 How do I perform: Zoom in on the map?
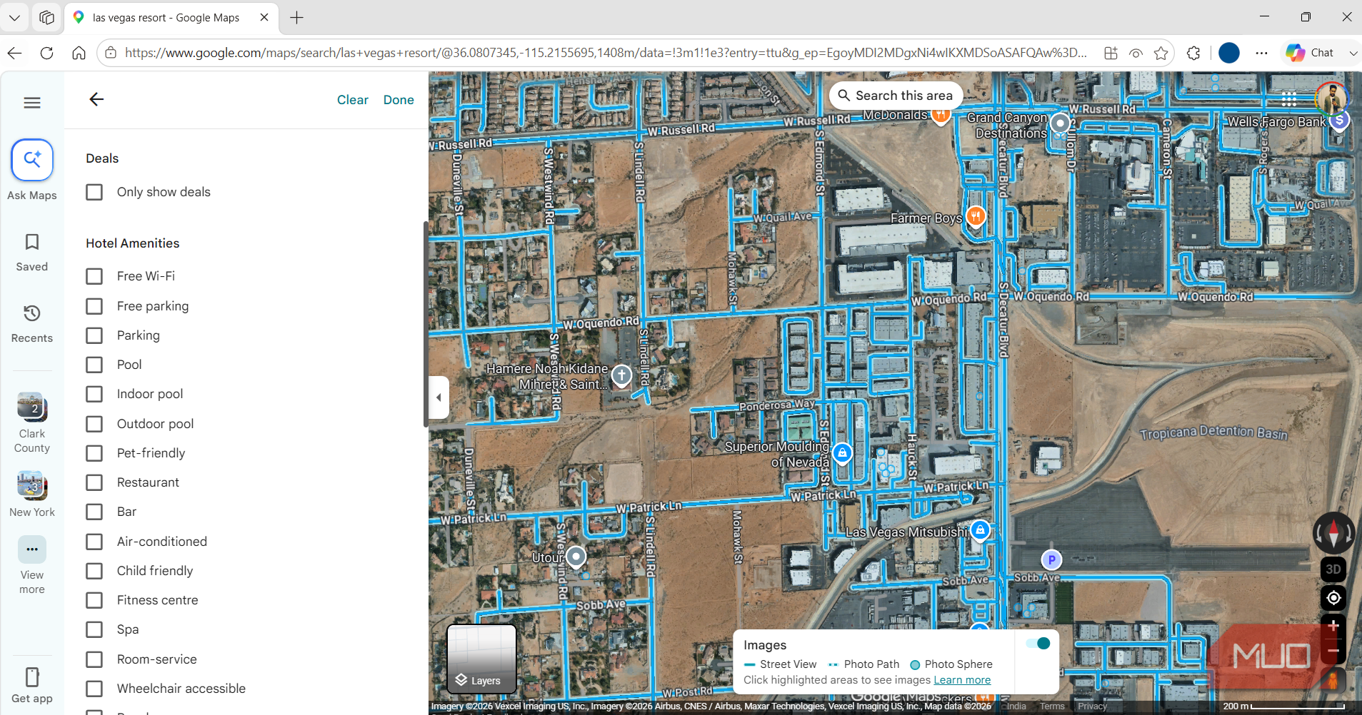click(x=1333, y=626)
